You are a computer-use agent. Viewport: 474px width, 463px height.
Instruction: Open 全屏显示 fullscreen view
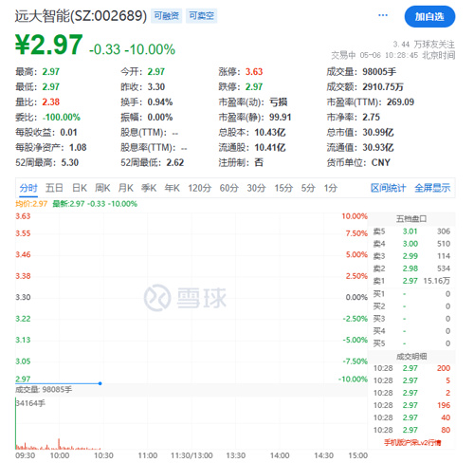click(432, 188)
